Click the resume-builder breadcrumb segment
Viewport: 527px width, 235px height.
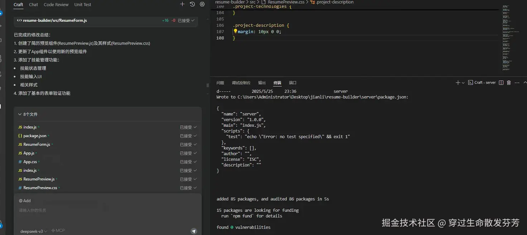(x=230, y=2)
